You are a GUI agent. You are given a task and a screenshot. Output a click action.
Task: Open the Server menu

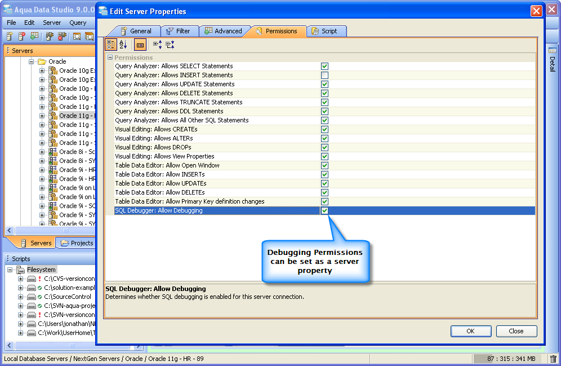[x=52, y=23]
